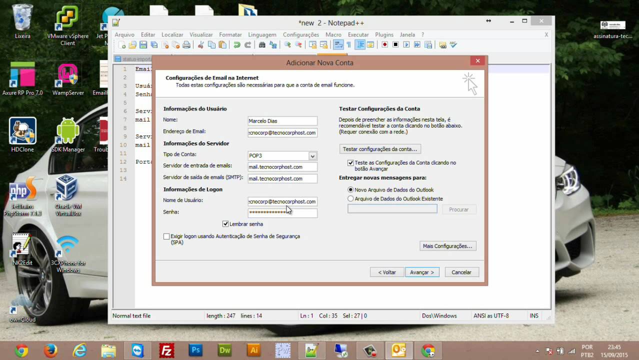Click the Endereço de Email input field

[x=282, y=132]
